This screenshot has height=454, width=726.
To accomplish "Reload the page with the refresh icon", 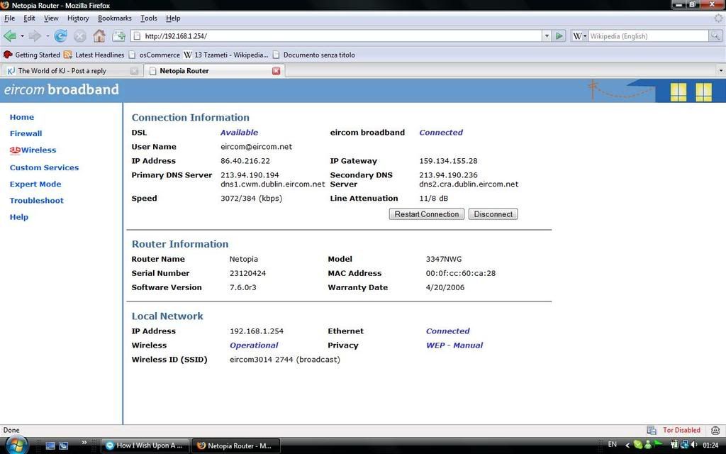I will pos(61,35).
